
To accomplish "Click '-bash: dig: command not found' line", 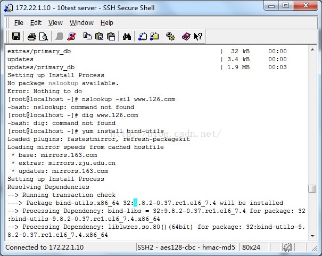I will 61,123.
